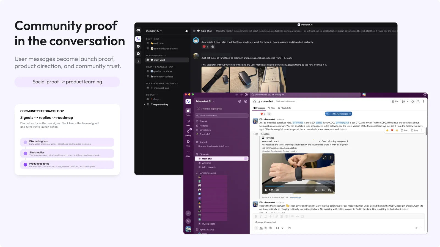
Task: Go back using Slack's back arrow
Action: 237,95
